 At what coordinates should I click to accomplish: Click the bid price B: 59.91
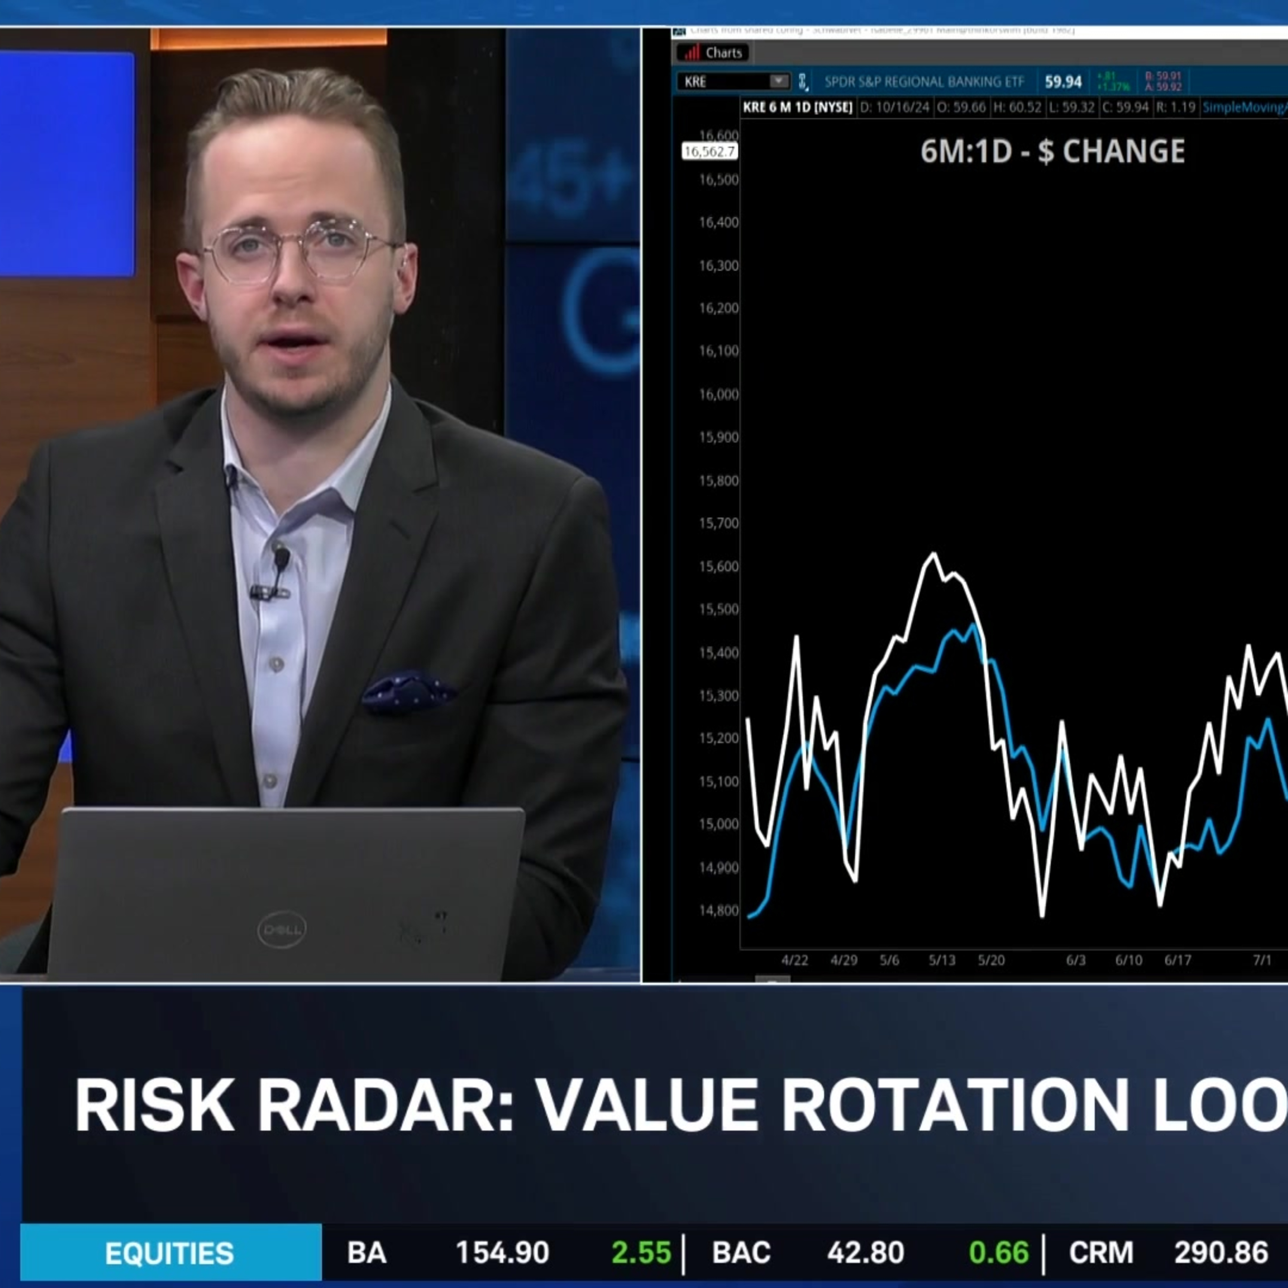pyautogui.click(x=1163, y=77)
